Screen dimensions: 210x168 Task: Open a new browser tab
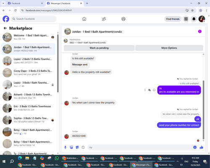[x=87, y=3]
